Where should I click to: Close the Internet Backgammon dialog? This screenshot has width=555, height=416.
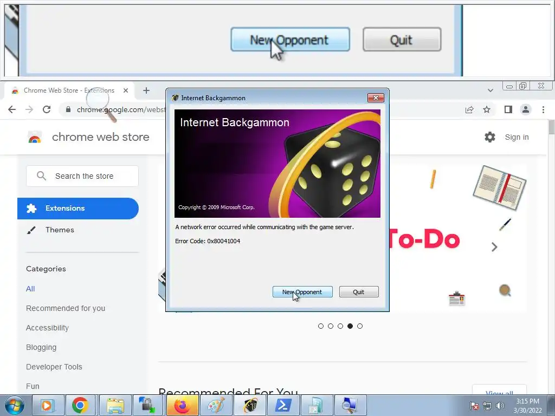coord(376,97)
